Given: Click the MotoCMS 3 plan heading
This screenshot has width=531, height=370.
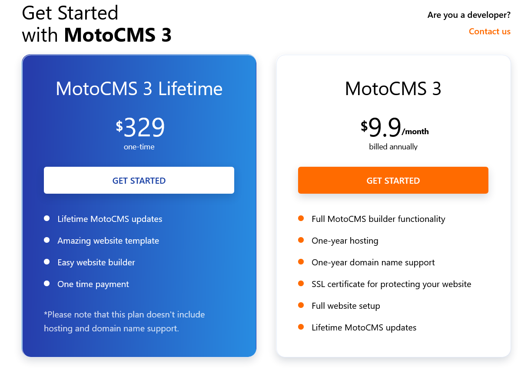Looking at the screenshot, I should (x=393, y=89).
